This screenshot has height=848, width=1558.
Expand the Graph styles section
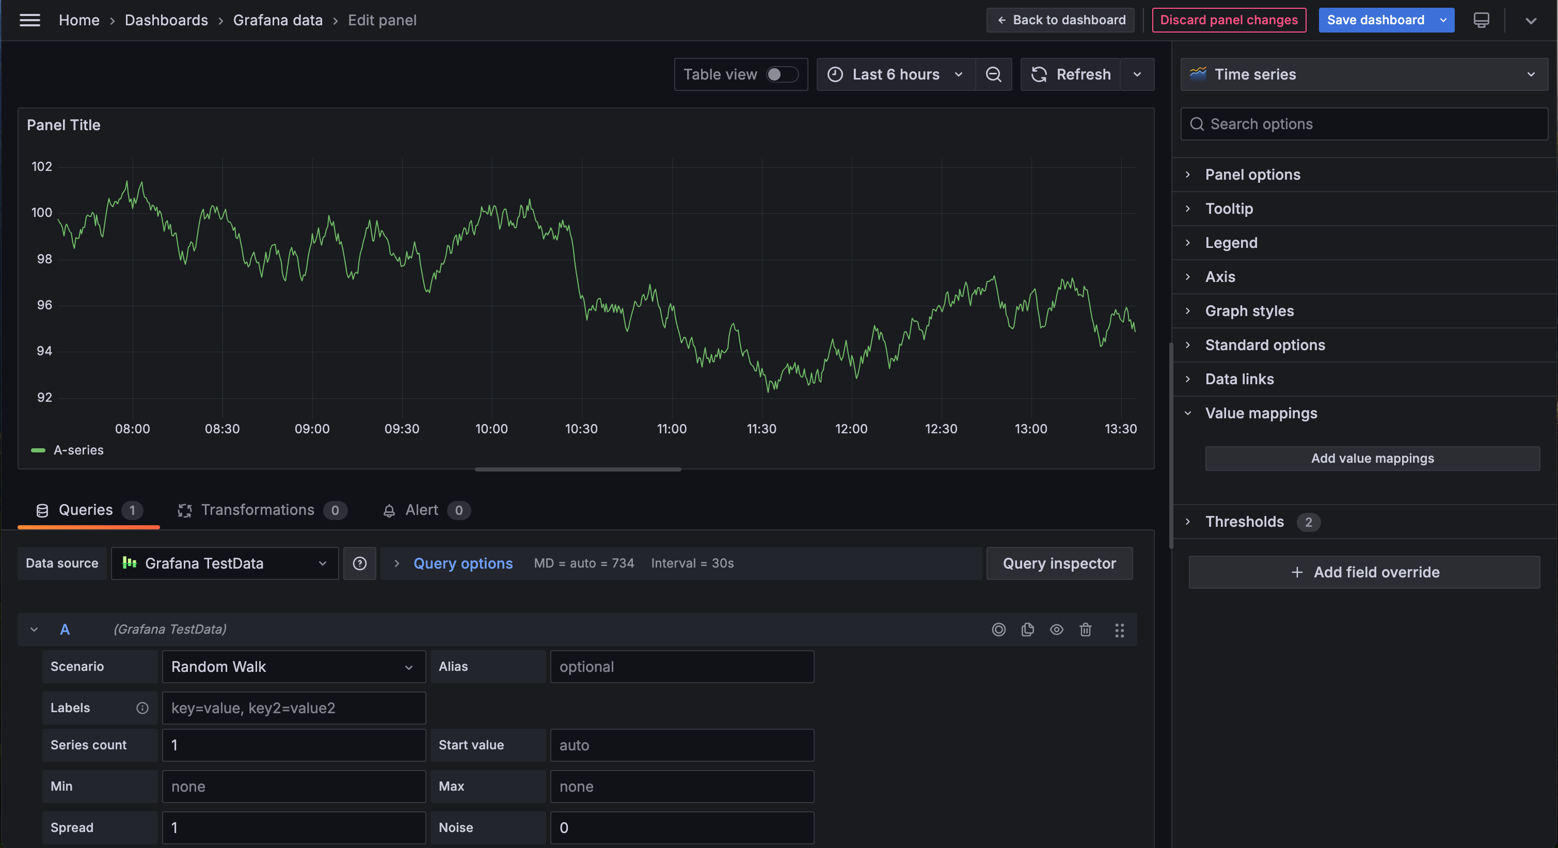pyautogui.click(x=1249, y=311)
